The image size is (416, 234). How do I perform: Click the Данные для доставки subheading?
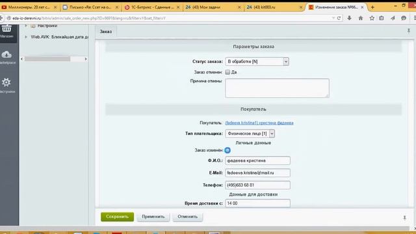253,194
